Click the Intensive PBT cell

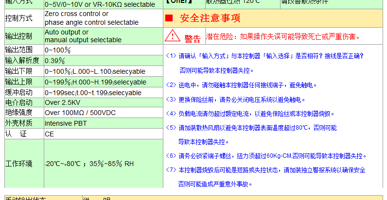click(66, 123)
